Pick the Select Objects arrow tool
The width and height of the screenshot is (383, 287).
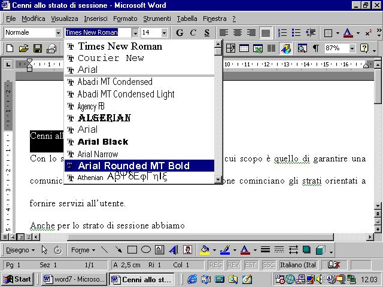click(x=44, y=250)
